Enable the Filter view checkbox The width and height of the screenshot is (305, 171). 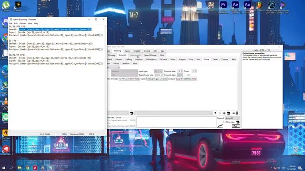click(x=224, y=122)
